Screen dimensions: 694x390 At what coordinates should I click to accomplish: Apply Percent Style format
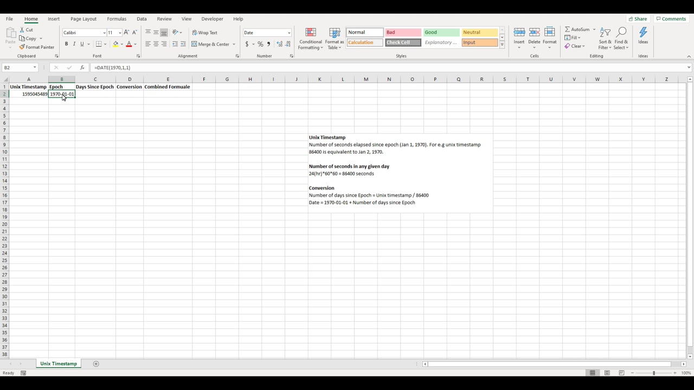[x=260, y=44]
